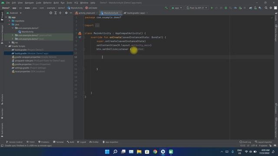
Task: Toggle the Emulator tab on right edge
Action: point(276,108)
